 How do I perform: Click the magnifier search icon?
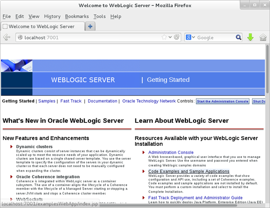[238, 37]
